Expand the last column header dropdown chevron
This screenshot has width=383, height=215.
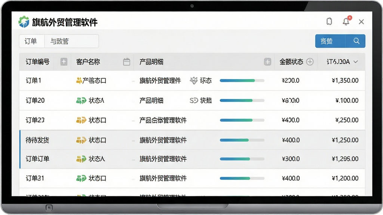(x=356, y=62)
